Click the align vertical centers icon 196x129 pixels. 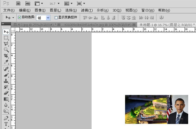pos(90,18)
